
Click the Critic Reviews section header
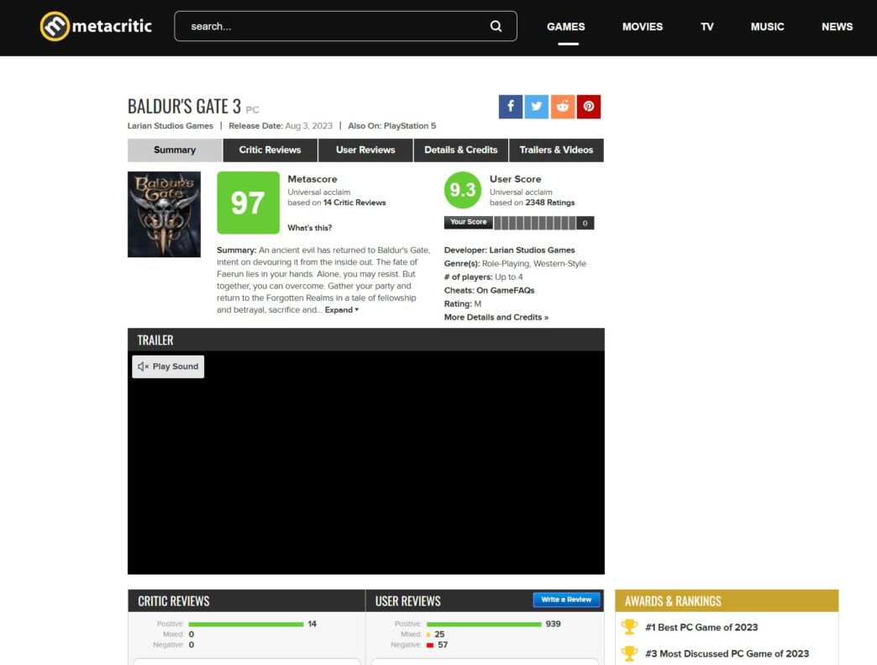[x=174, y=601]
